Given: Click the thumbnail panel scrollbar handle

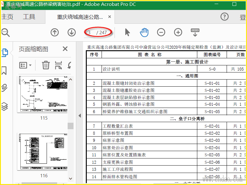Looking at the screenshot, I should [x=71, y=126].
